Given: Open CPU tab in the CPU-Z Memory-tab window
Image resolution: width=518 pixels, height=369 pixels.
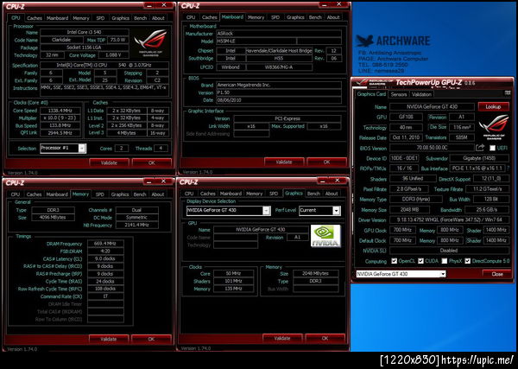Looking at the screenshot, I should tap(16, 194).
